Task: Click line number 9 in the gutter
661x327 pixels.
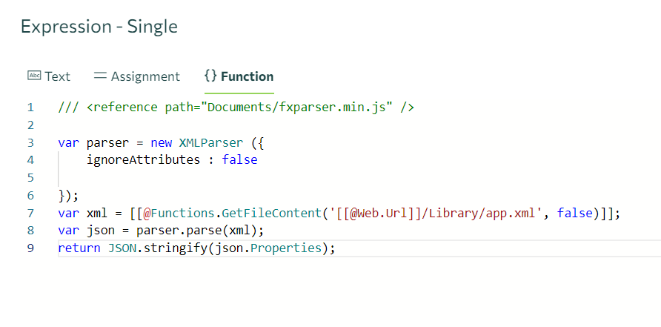Action: point(30,248)
